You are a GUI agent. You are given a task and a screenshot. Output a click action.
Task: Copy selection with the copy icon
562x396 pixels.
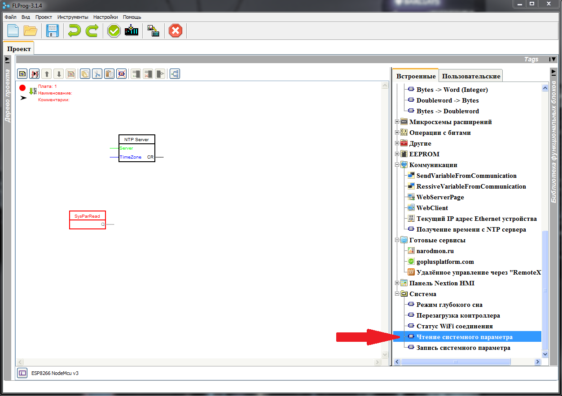pos(85,74)
